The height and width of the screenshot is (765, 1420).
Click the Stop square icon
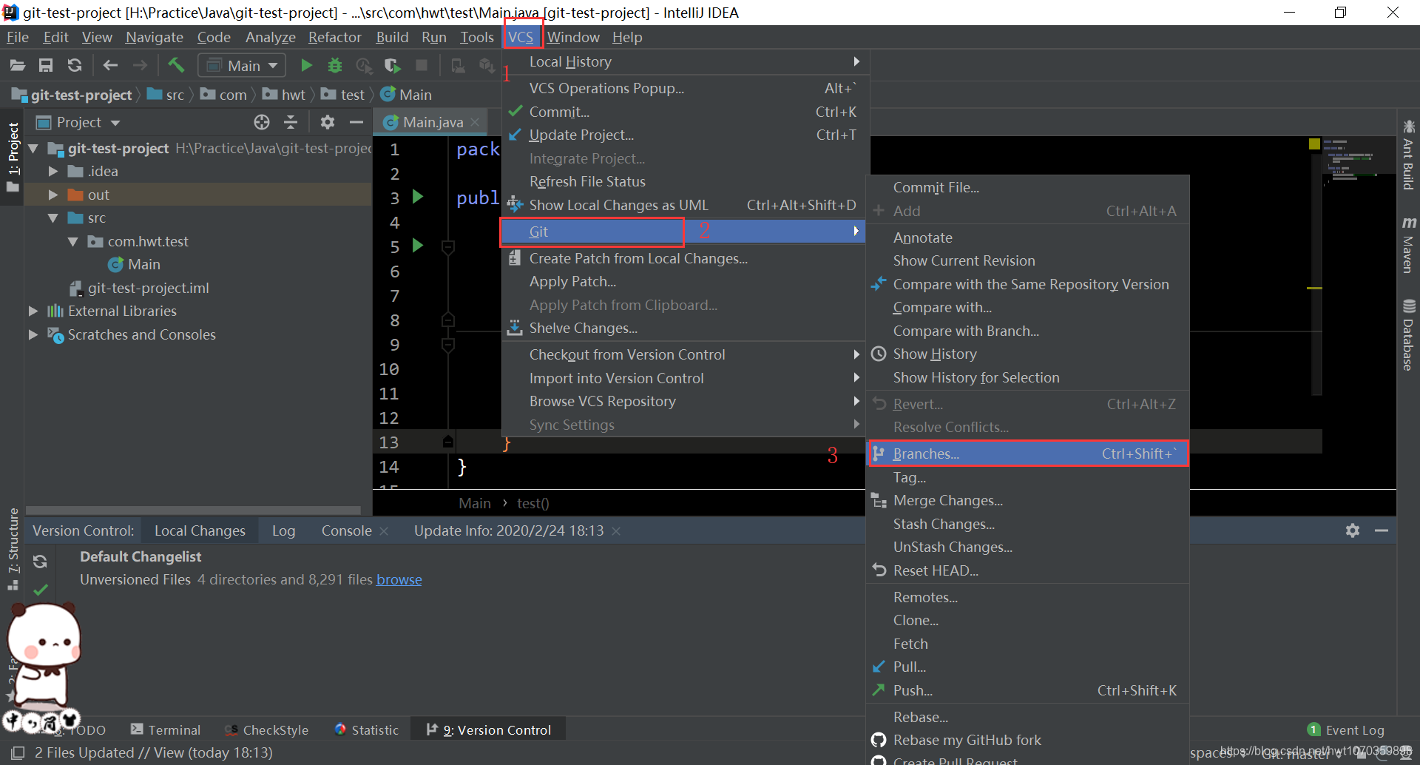coord(422,66)
